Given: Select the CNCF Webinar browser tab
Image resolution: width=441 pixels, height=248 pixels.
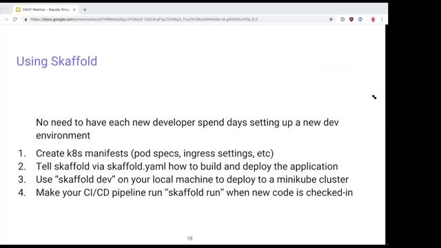Looking at the screenshot, I should tap(46, 10).
